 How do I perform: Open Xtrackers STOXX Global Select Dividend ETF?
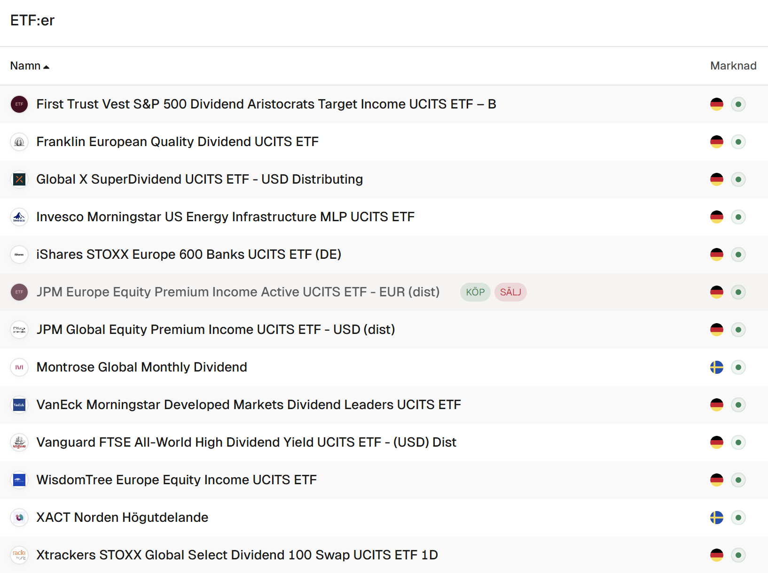[x=237, y=555]
